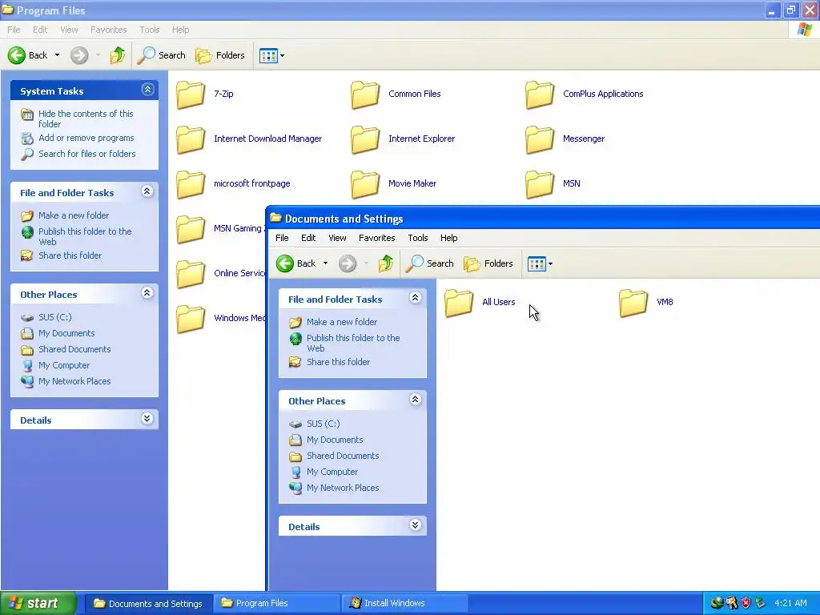Open Help menu in Documents and Settings

[448, 238]
